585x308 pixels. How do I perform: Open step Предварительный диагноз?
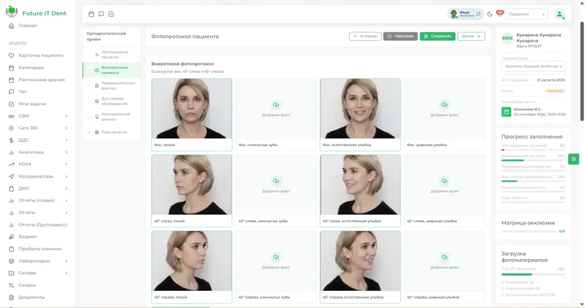click(112, 86)
